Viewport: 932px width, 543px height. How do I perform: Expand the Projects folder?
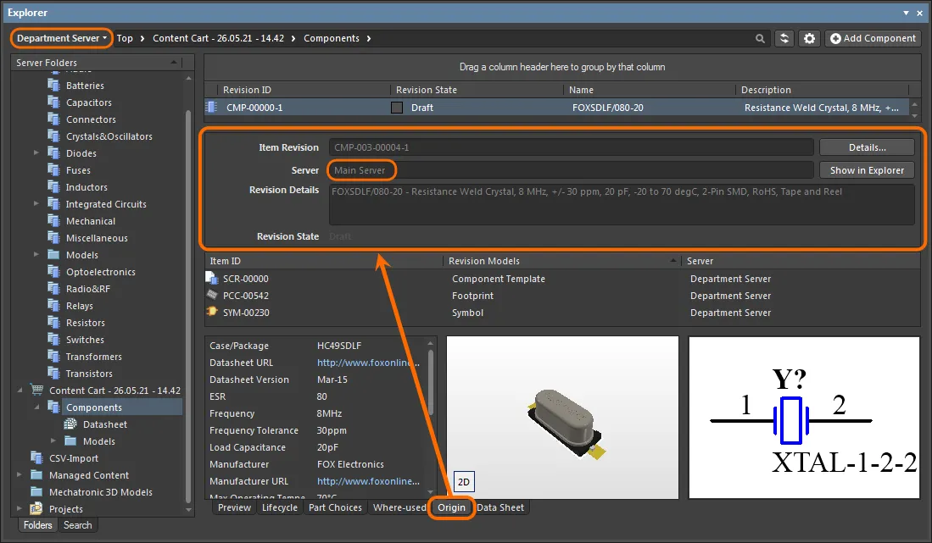tap(20, 508)
